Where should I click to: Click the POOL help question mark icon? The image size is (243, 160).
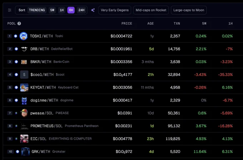click(19, 24)
